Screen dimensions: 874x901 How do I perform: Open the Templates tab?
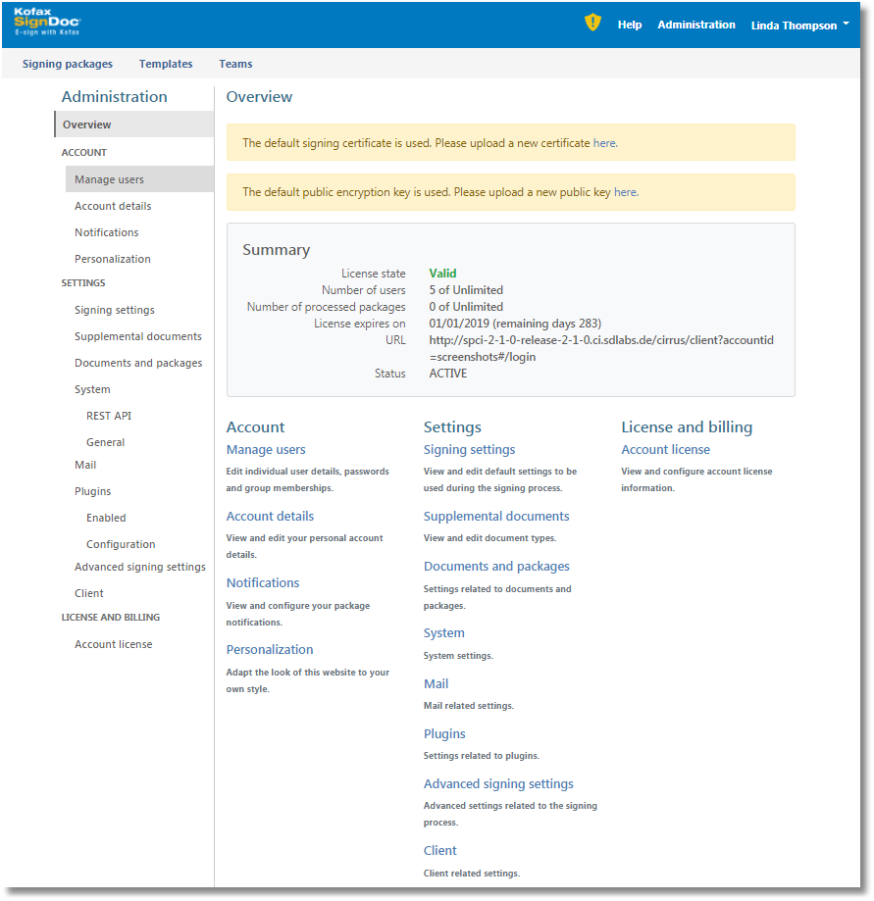[166, 64]
